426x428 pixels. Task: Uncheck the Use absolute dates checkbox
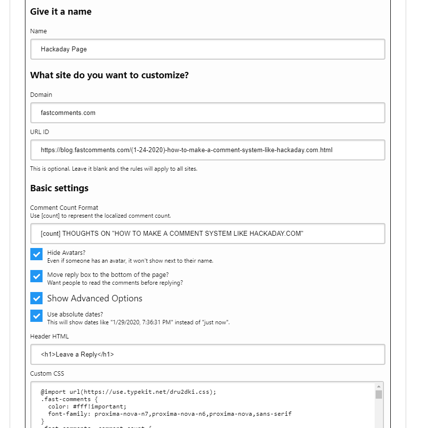[x=36, y=315]
